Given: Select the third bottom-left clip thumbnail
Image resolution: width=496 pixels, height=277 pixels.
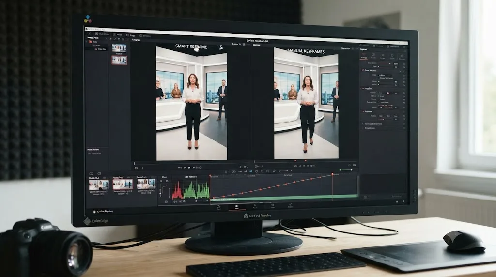Looking at the screenshot, I should click(146, 184).
